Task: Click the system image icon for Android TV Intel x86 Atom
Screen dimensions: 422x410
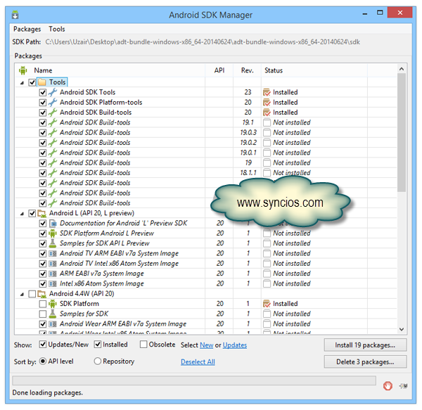Action: 53,264
